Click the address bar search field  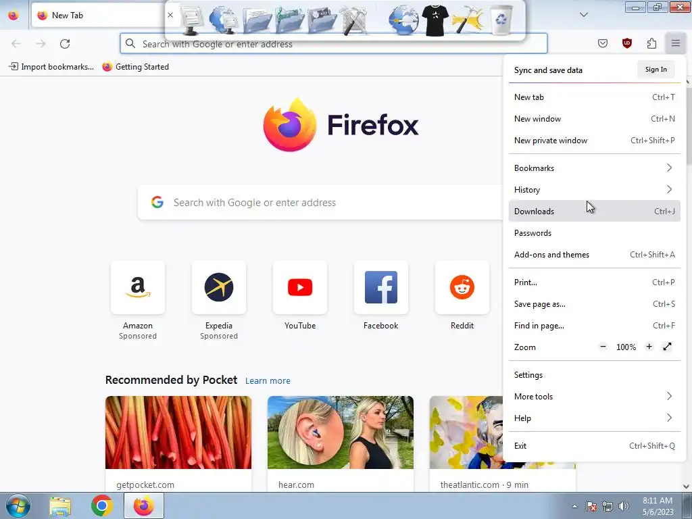coord(334,44)
